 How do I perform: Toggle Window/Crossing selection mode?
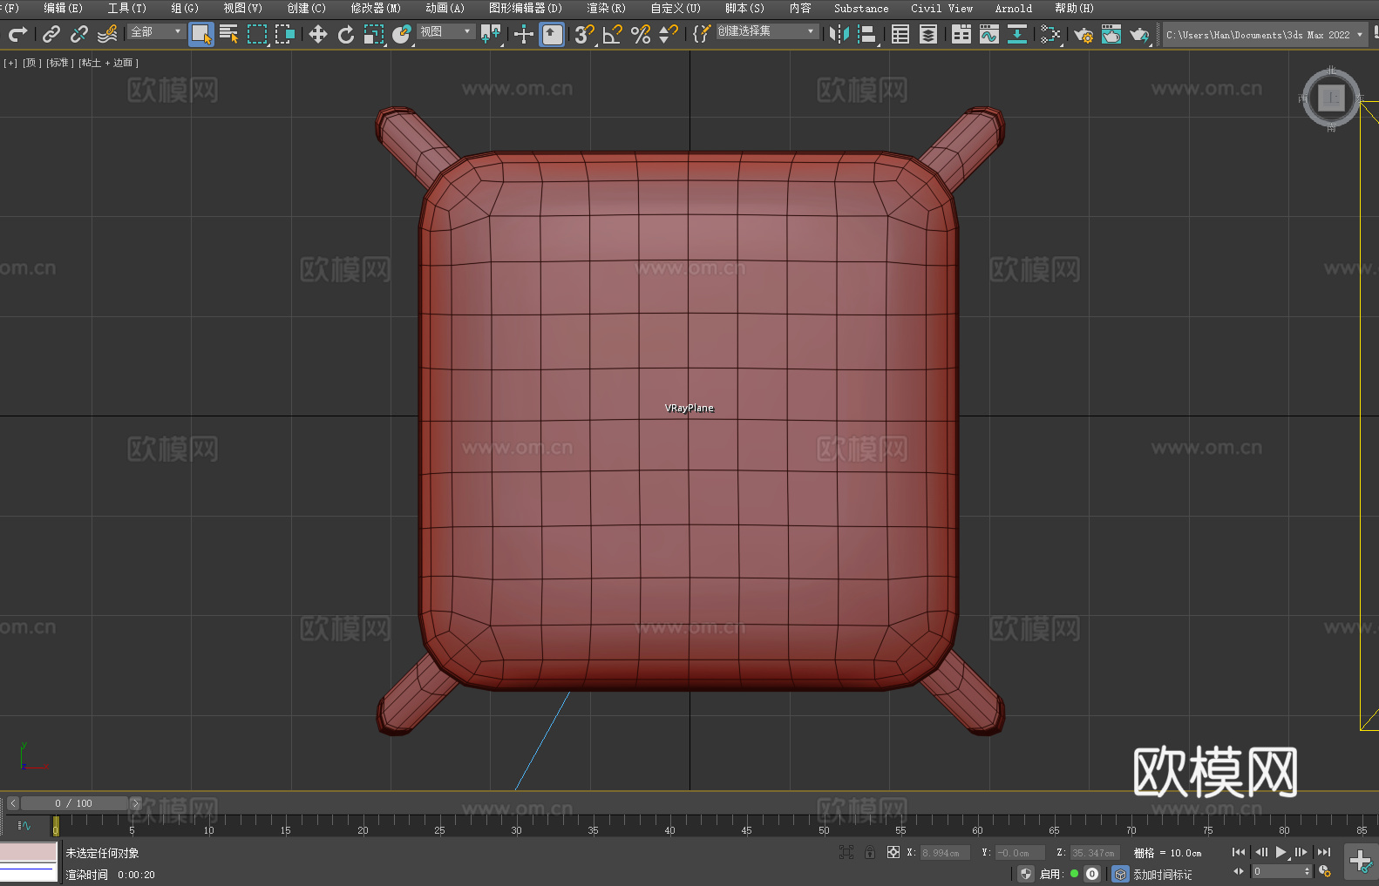pyautogui.click(x=285, y=34)
